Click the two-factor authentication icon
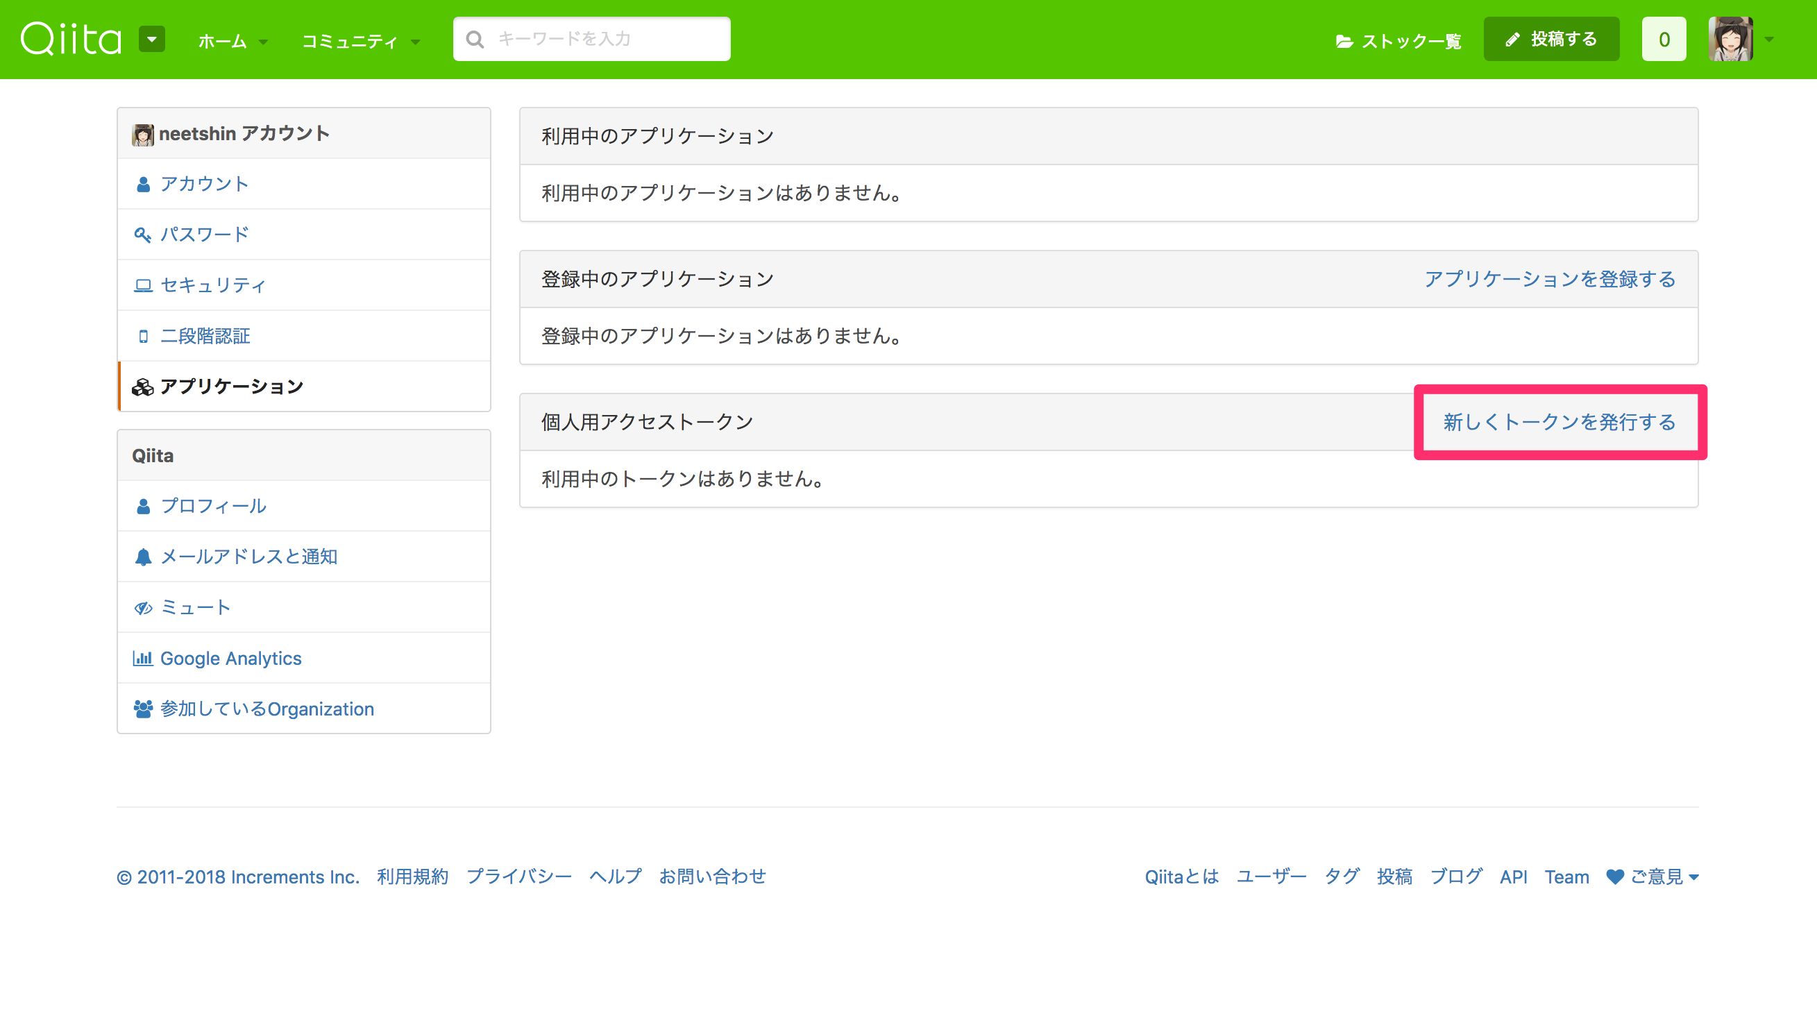 point(141,336)
